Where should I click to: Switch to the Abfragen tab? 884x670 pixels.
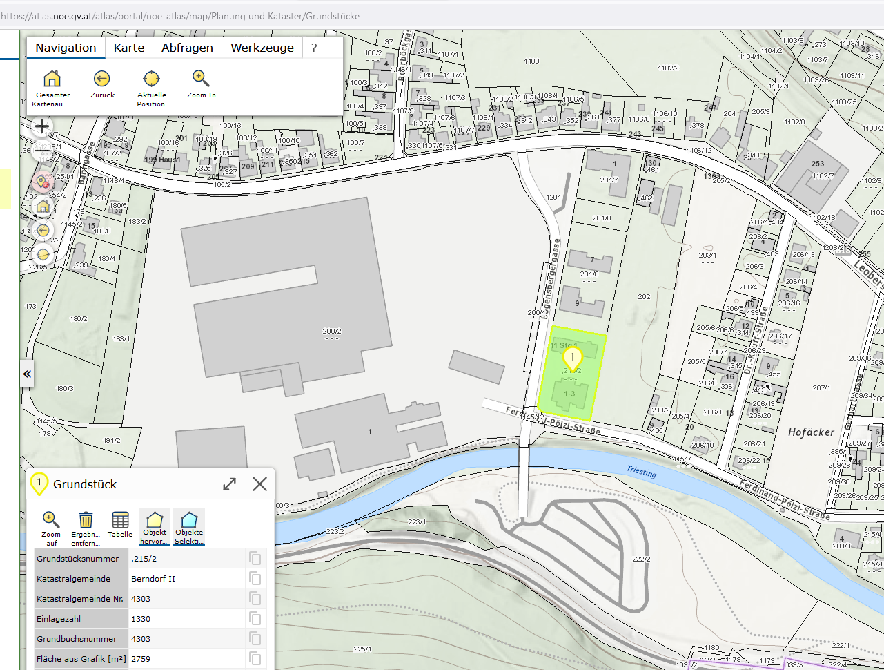[187, 48]
